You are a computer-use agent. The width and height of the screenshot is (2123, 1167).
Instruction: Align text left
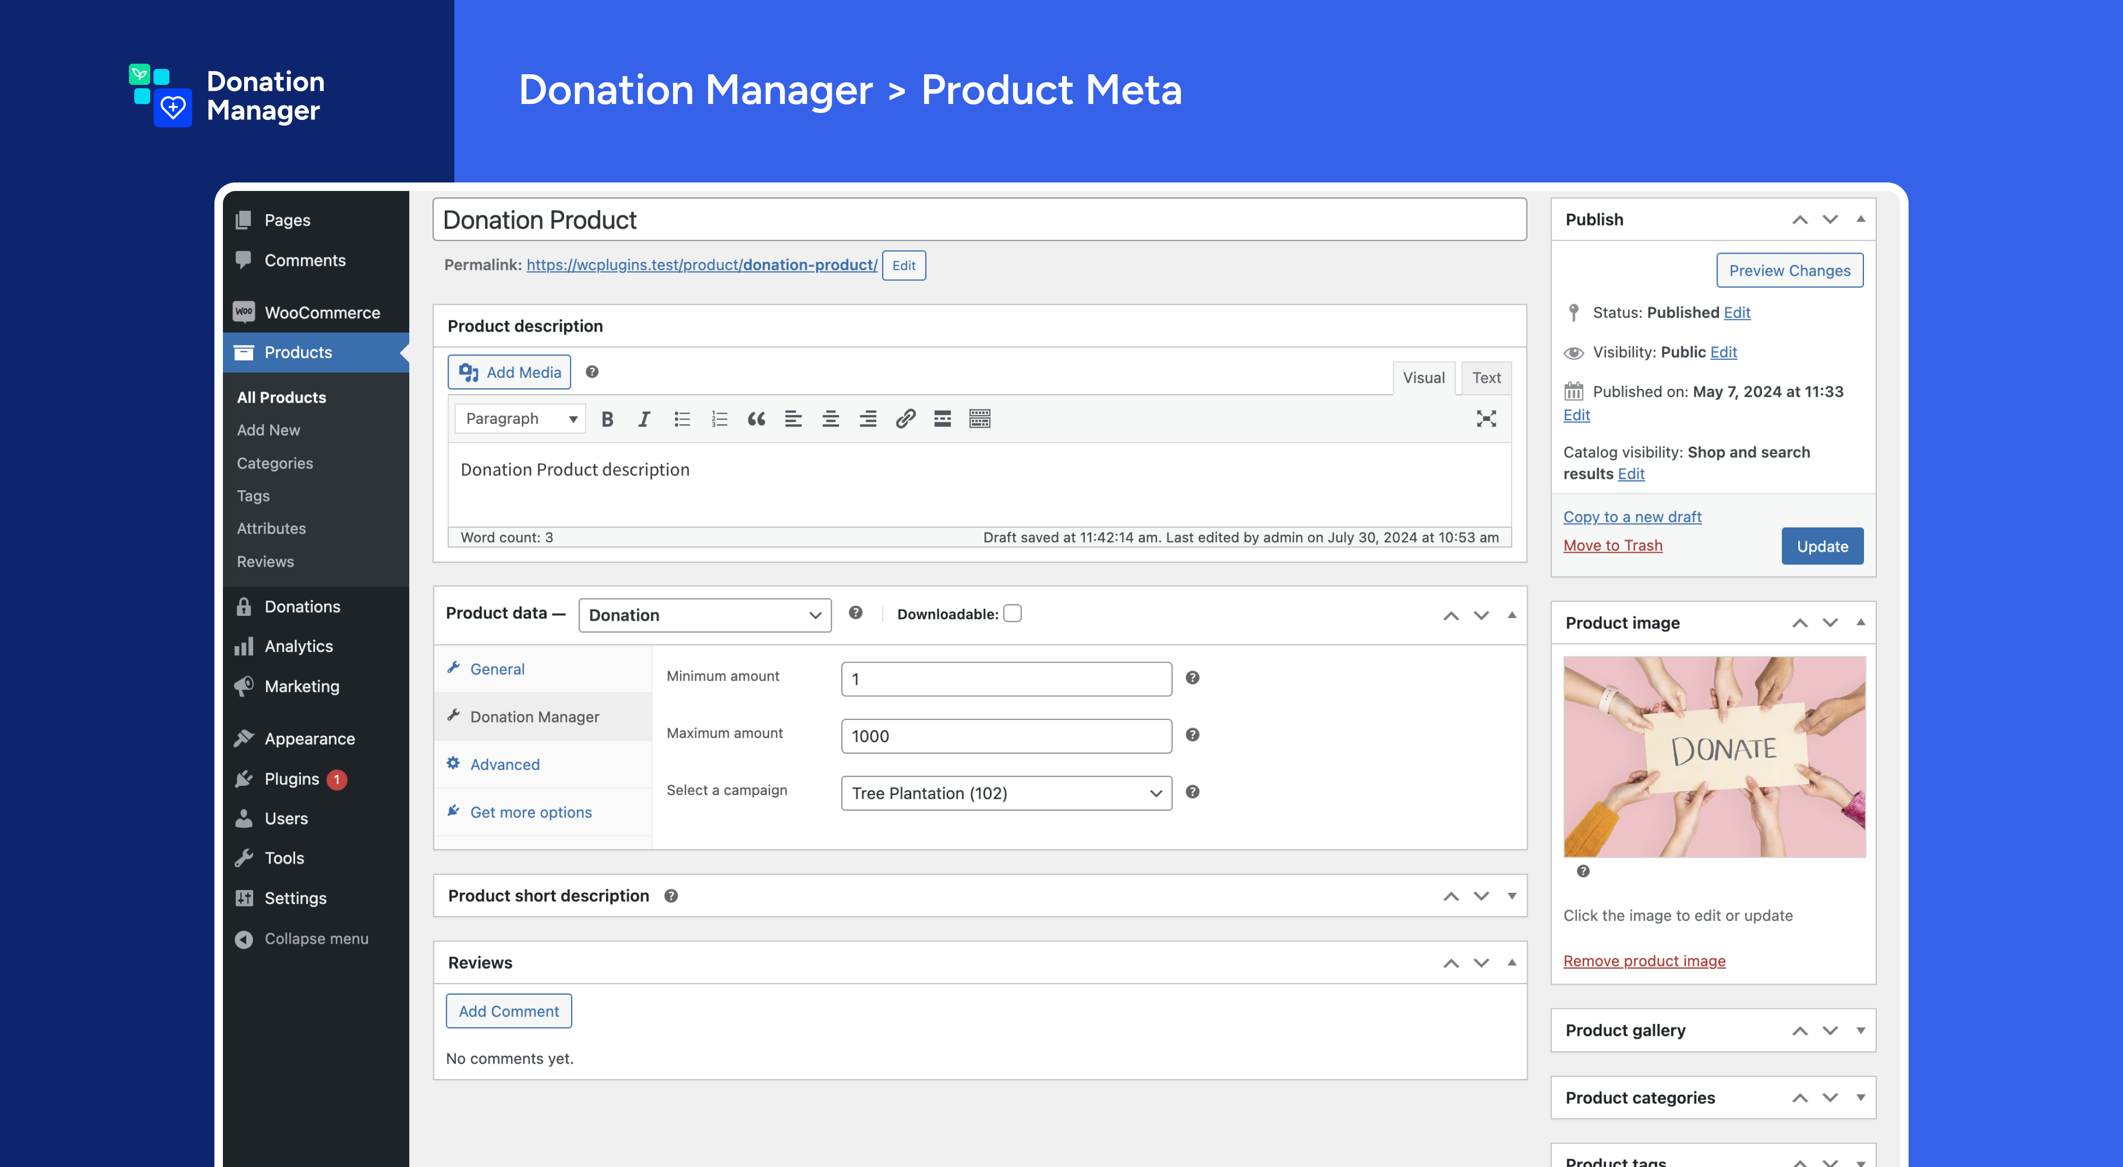tap(793, 419)
